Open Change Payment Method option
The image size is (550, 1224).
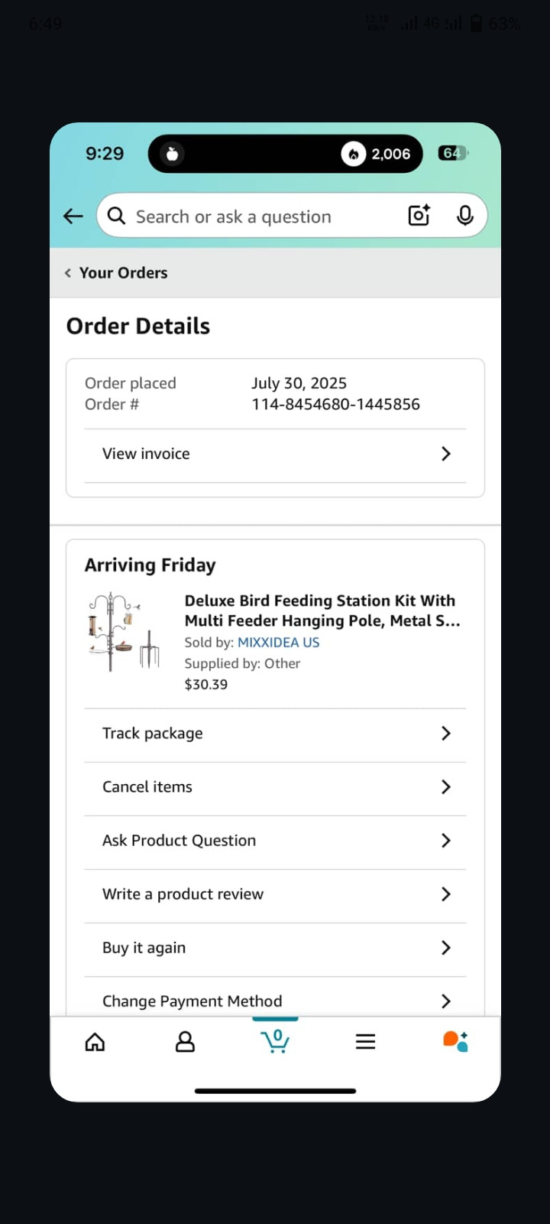point(275,998)
